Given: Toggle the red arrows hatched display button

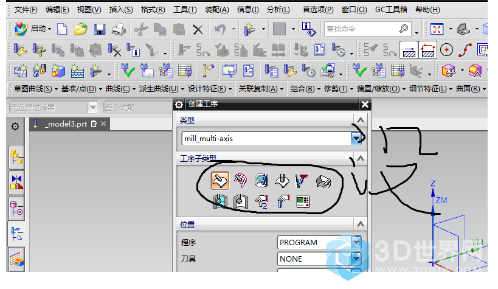Looking at the screenshot, I should click(x=428, y=50).
